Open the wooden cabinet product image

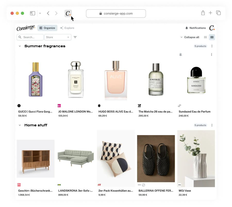click(36, 159)
